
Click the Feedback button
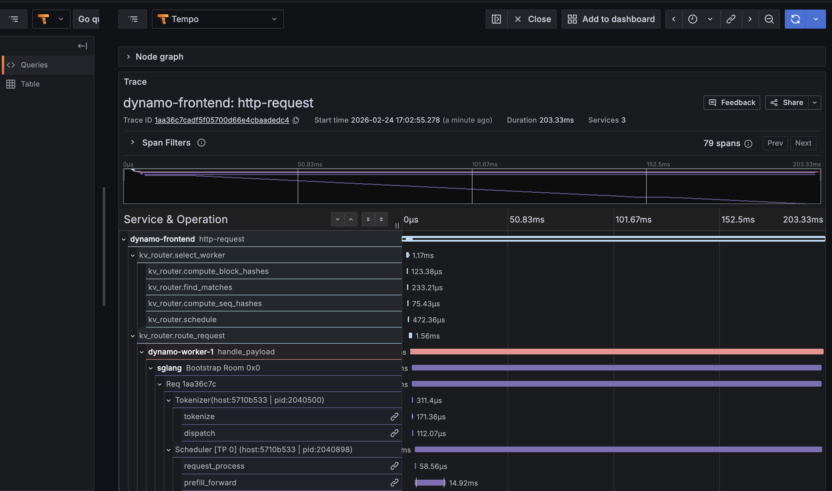(x=732, y=103)
